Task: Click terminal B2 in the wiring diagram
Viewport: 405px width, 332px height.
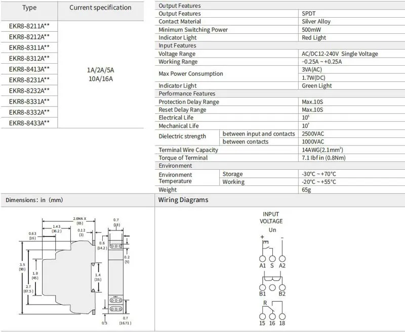Action: coord(282,287)
